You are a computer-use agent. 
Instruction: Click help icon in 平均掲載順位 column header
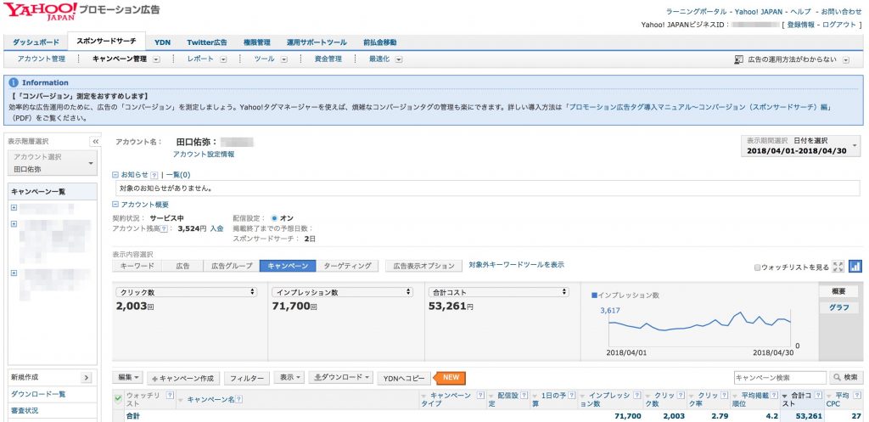pos(774,396)
